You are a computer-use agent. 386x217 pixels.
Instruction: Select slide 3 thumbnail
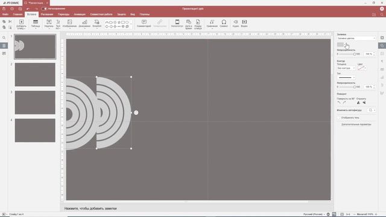[x=35, y=102]
